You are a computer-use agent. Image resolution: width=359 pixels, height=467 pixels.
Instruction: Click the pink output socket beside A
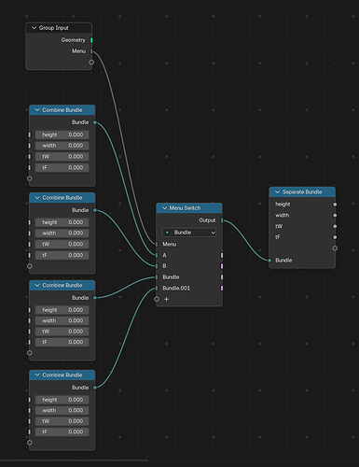coord(222,255)
